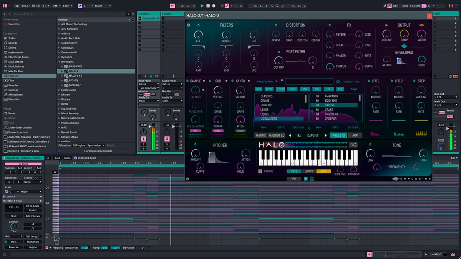Open the HALO-2 settings gear
This screenshot has width=461, height=259.
(188, 25)
